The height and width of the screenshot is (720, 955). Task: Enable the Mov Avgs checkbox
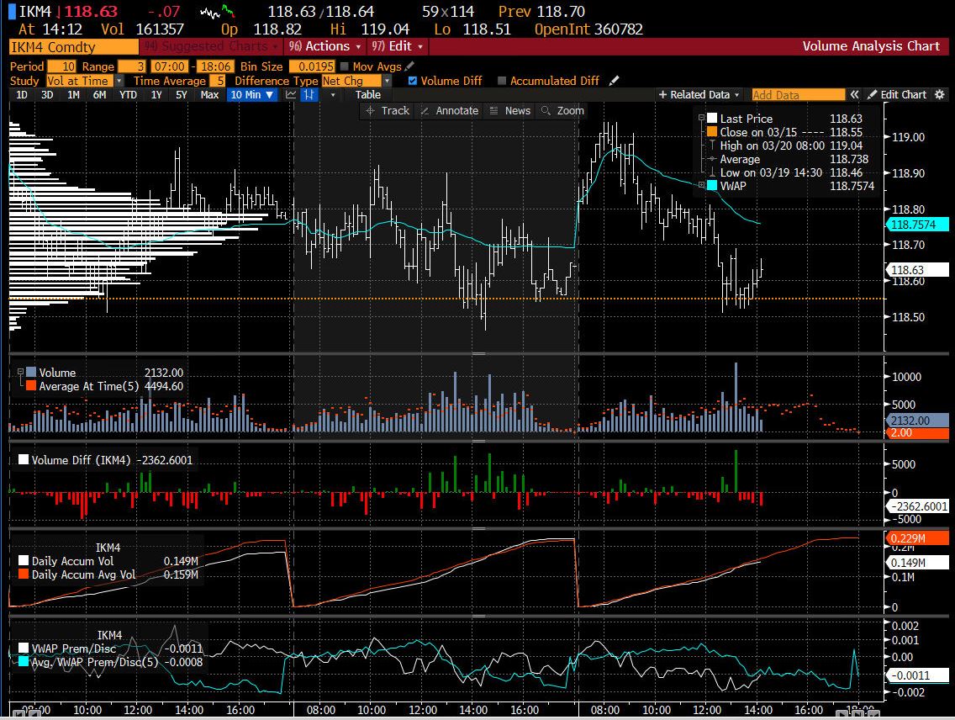(345, 66)
